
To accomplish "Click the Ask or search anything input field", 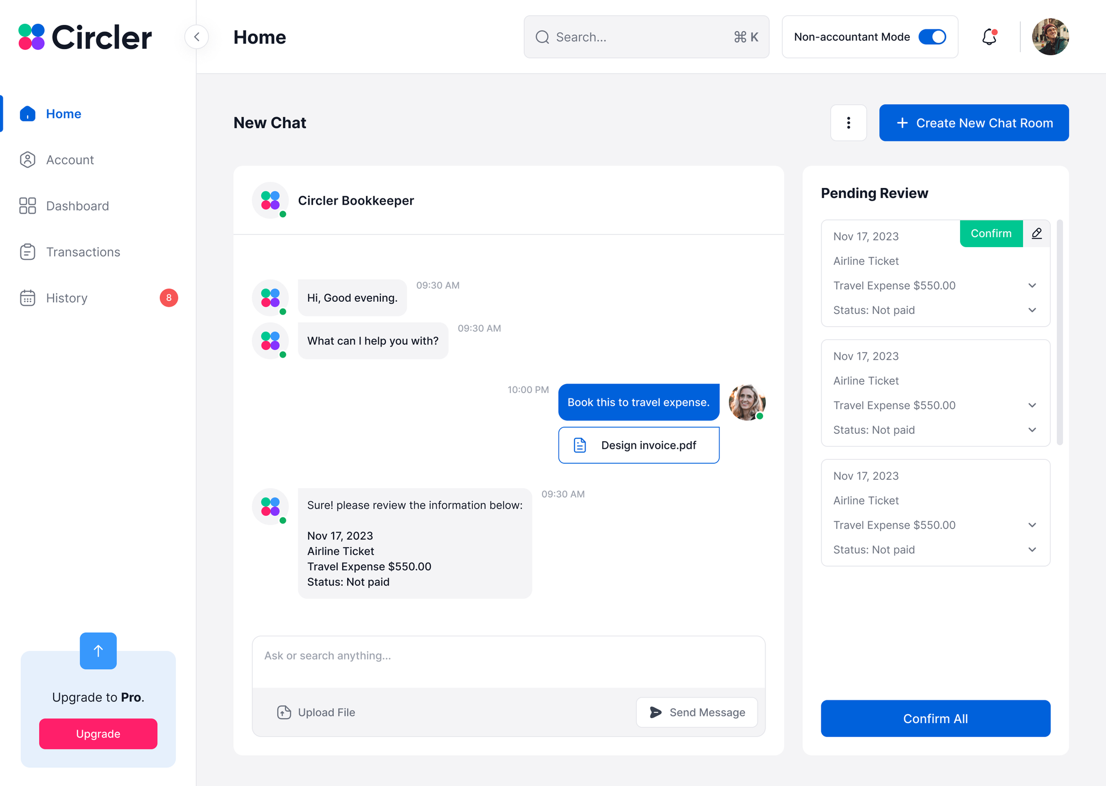I will [x=509, y=656].
